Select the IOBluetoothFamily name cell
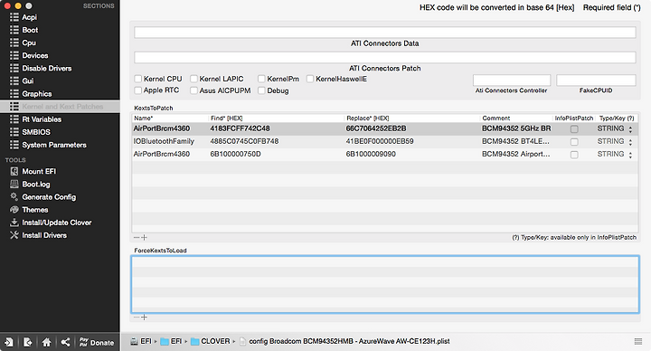Screen dimensions: 651x351 [164, 141]
